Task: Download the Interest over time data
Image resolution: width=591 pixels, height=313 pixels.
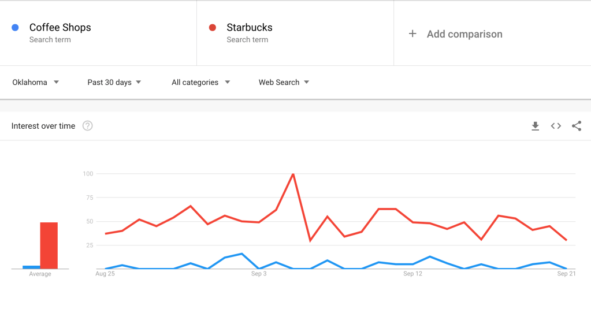Action: 536,126
